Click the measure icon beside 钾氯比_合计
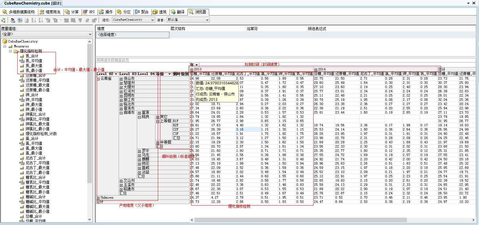 [22, 114]
